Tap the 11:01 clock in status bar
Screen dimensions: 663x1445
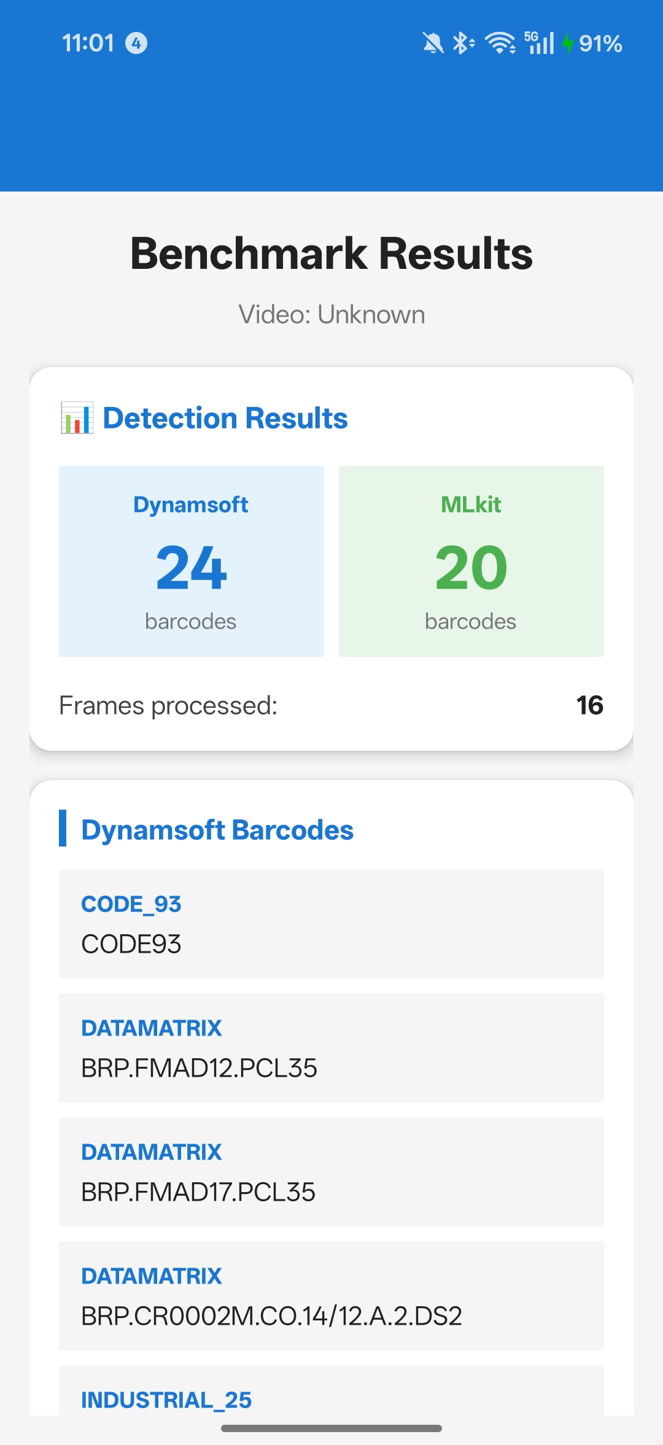tap(88, 43)
